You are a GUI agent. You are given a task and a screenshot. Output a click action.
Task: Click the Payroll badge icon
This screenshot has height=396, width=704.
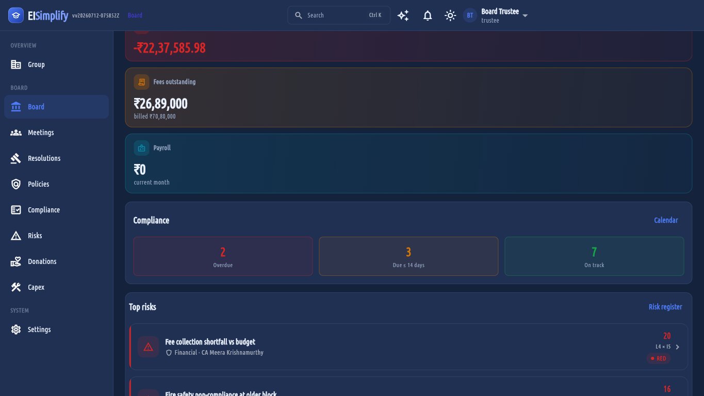[141, 148]
